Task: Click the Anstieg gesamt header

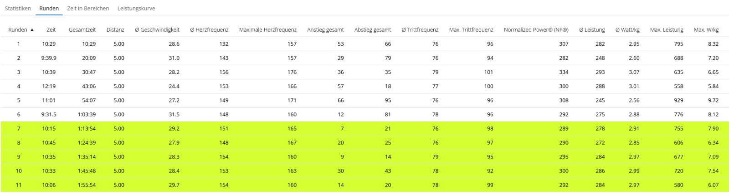Action: click(325, 30)
